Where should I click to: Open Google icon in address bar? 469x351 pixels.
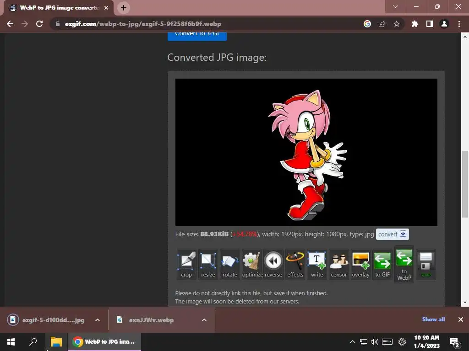point(367,24)
